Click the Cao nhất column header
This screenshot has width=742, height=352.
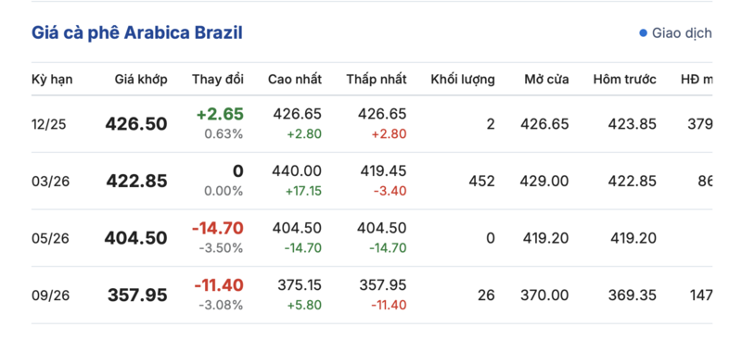tap(295, 80)
